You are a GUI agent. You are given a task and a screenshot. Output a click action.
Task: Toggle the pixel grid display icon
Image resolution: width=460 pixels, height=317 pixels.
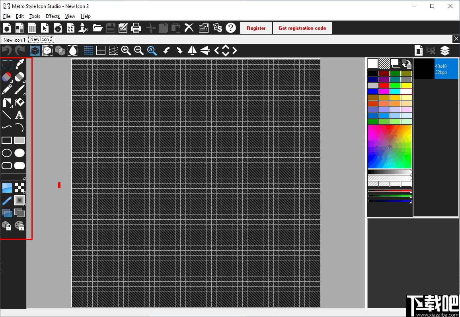[88, 50]
